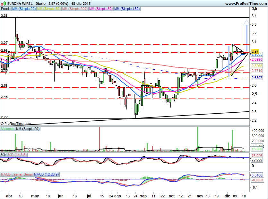Click the 3,38 resistance level label
The height and width of the screenshot is (199, 268).
(4, 15)
